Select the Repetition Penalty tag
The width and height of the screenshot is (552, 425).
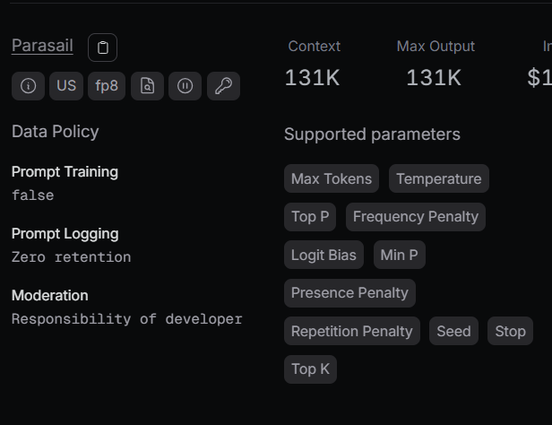click(351, 331)
